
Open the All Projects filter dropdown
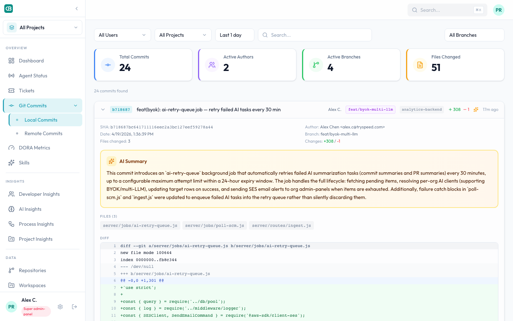pos(183,35)
